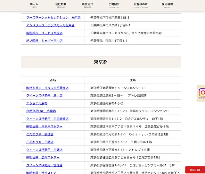205x174 pixels.
Task: Select the 広尾プラザ1階 address cell
Action: (125, 158)
